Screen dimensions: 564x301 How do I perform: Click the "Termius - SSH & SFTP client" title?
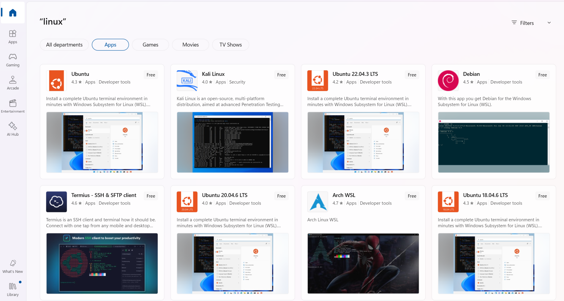coord(104,195)
